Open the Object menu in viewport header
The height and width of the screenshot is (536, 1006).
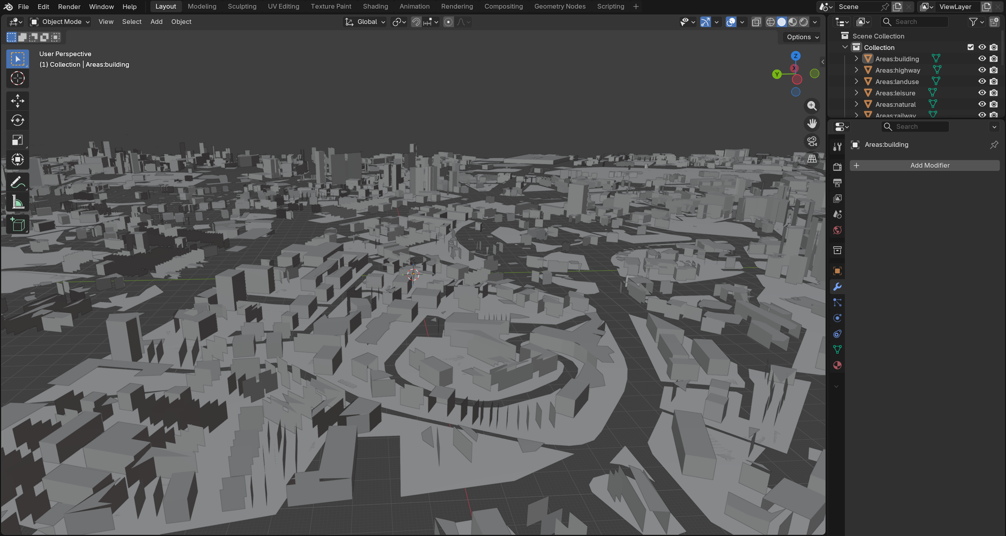(x=181, y=22)
